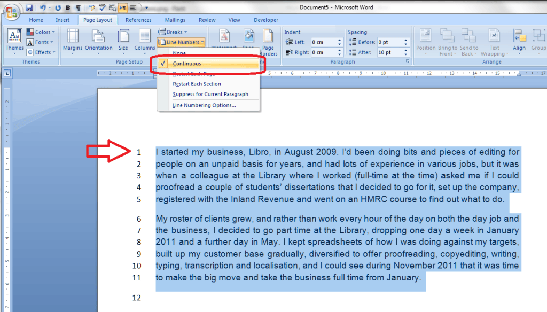The height and width of the screenshot is (312, 547).
Task: Open theme Effects dropdown
Action: [x=41, y=52]
